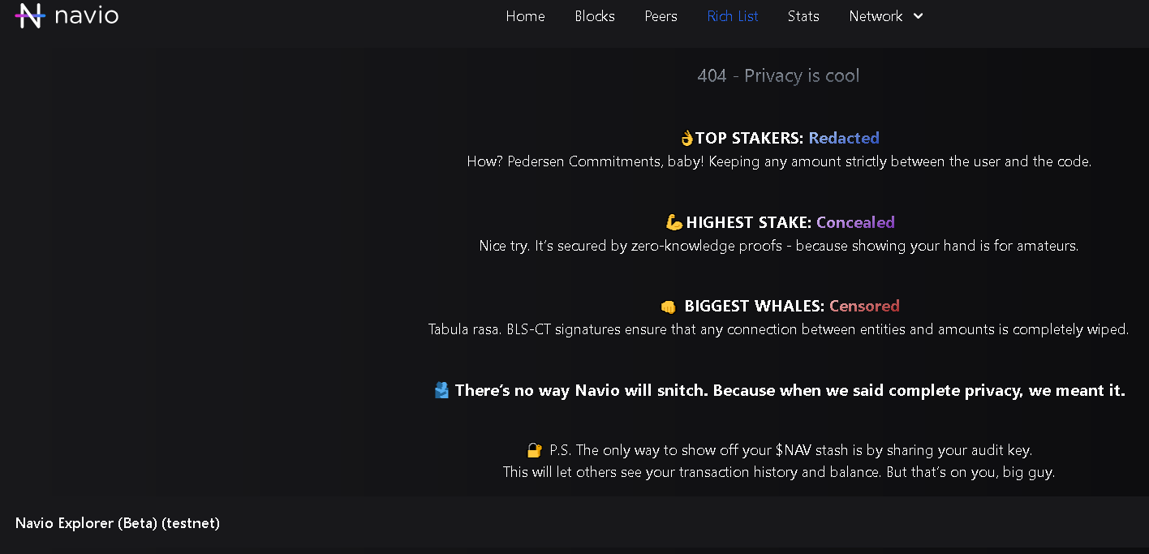Click the OK hand emoji beside TOP STAKERS
This screenshot has height=554, width=1149.
tap(686, 138)
